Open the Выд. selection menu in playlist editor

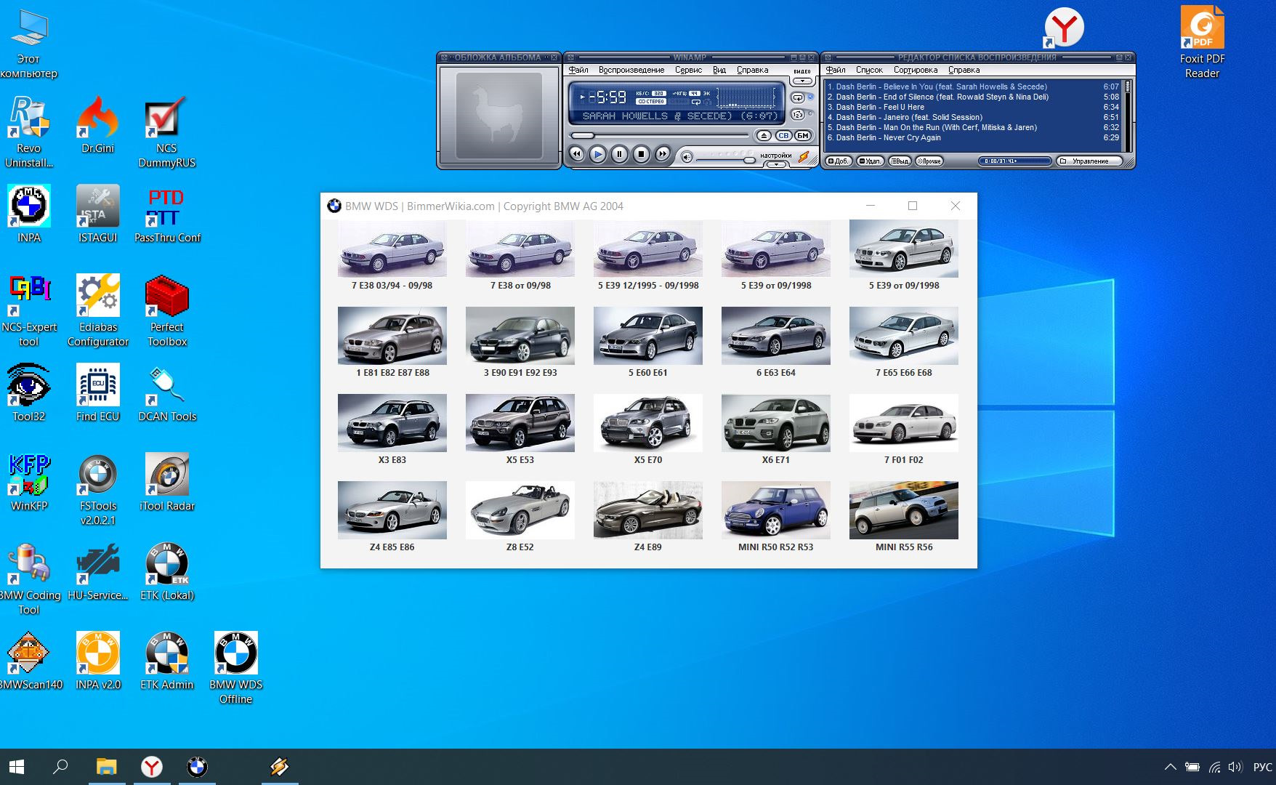tap(900, 161)
